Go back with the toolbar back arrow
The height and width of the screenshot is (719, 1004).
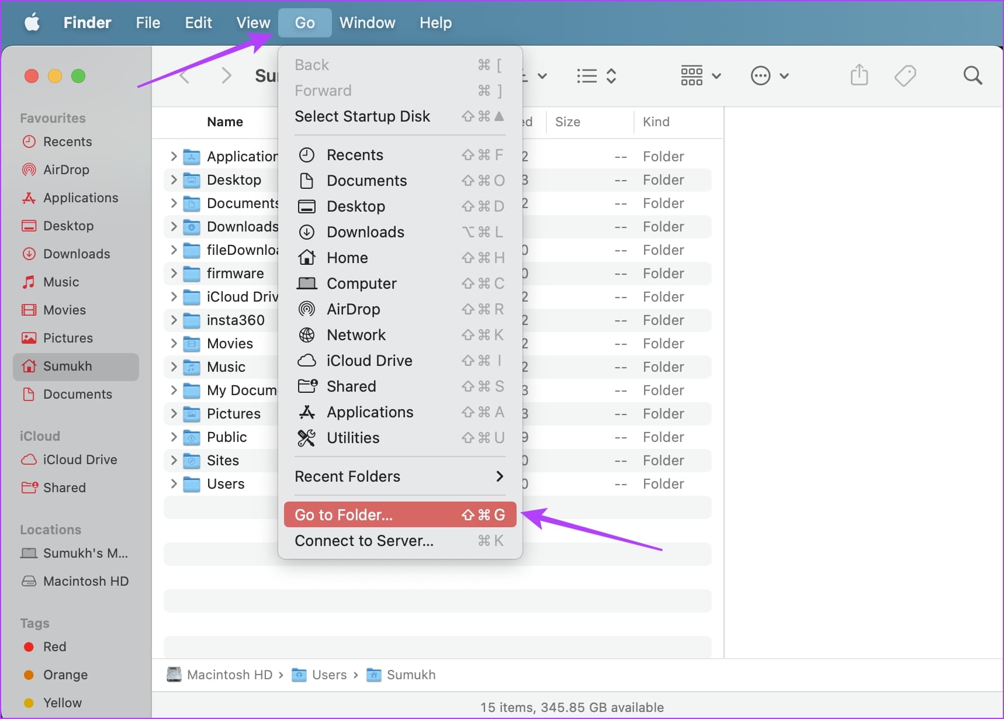[x=184, y=75]
